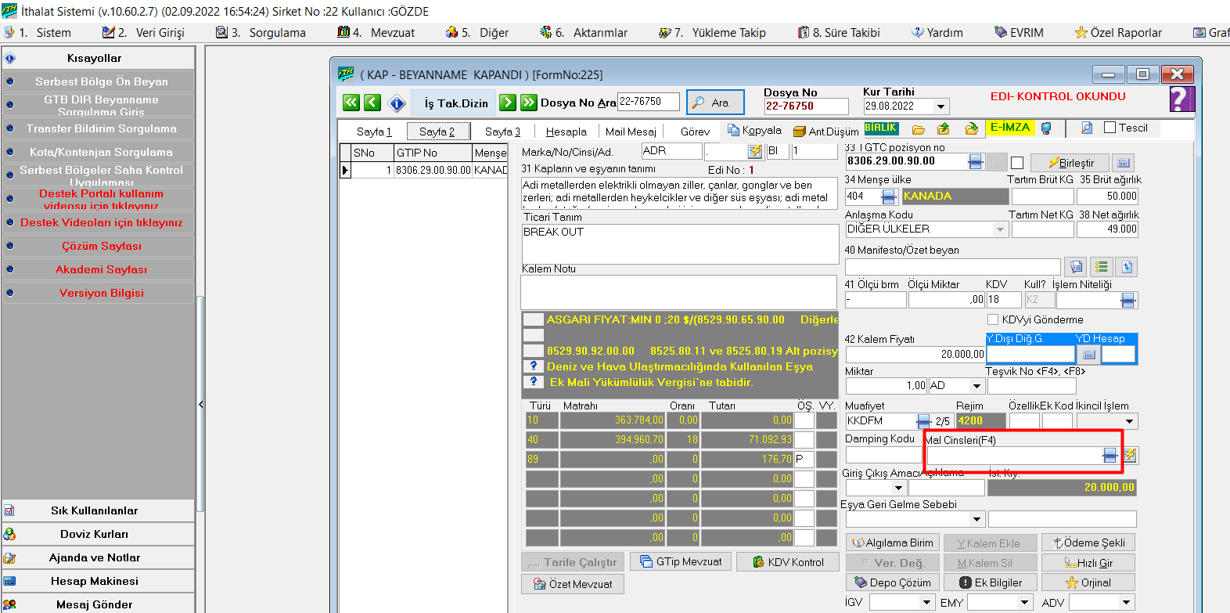
Task: Open İGV dropdown
Action: pos(926,602)
